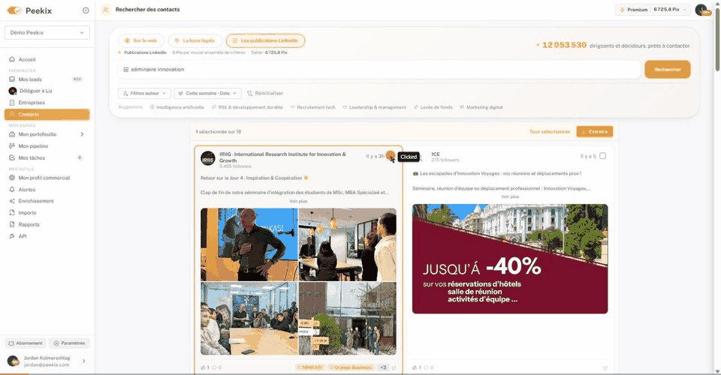The height and width of the screenshot is (375, 721).
Task: Open the meeting table photo thumbnail
Action: (249, 319)
